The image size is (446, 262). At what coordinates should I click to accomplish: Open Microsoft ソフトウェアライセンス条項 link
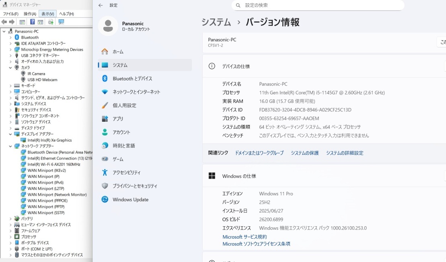point(256,244)
